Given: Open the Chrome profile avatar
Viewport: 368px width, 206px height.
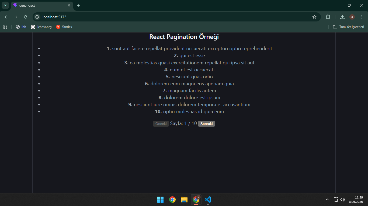Looking at the screenshot, I should pos(352,17).
